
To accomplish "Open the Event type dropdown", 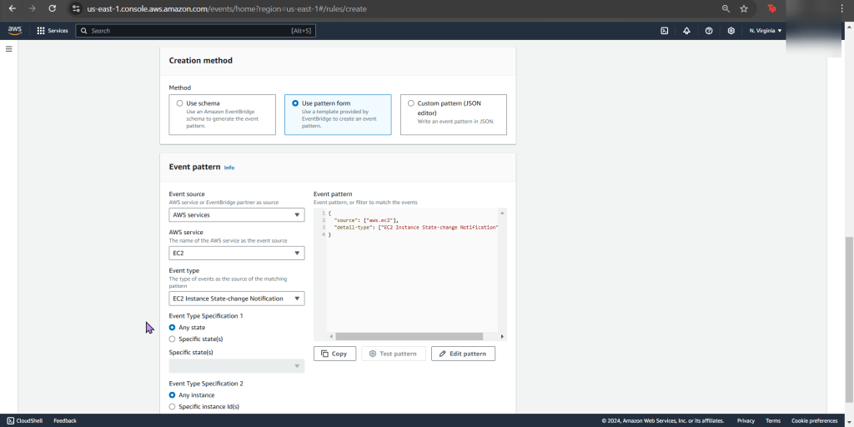I will pyautogui.click(x=237, y=299).
